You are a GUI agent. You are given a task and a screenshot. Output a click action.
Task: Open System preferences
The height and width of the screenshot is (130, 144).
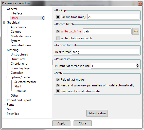point(15,41)
